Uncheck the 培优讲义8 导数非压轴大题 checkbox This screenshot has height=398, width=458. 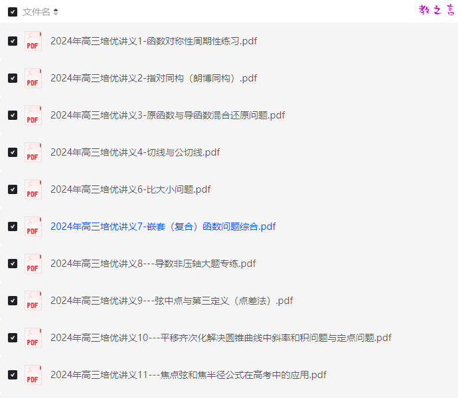click(12, 264)
